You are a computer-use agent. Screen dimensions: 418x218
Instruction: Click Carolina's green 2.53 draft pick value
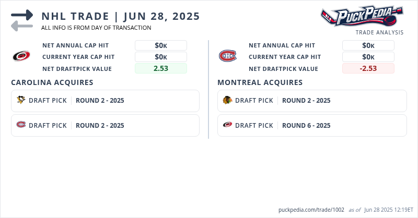tap(160, 68)
